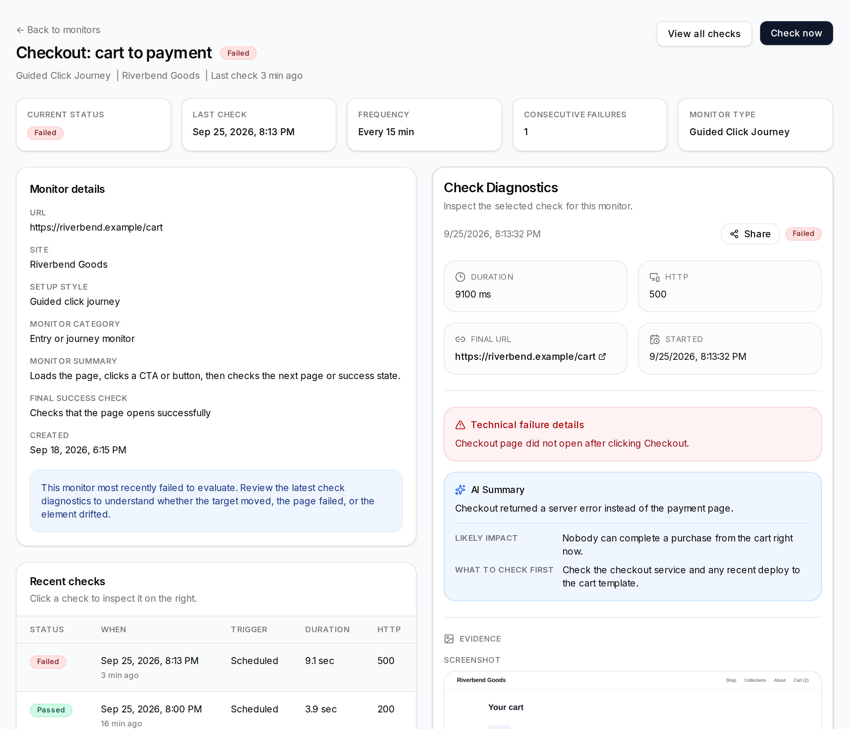This screenshot has width=849, height=729.
Task: Click the HTTP column header in Recent checks
Action: click(x=389, y=630)
